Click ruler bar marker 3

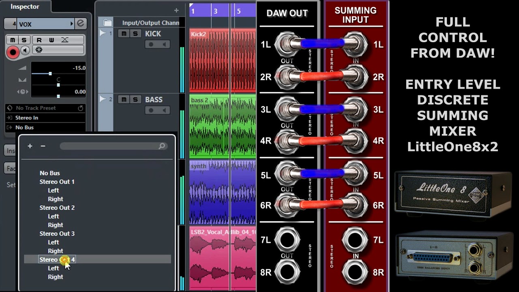click(x=215, y=11)
